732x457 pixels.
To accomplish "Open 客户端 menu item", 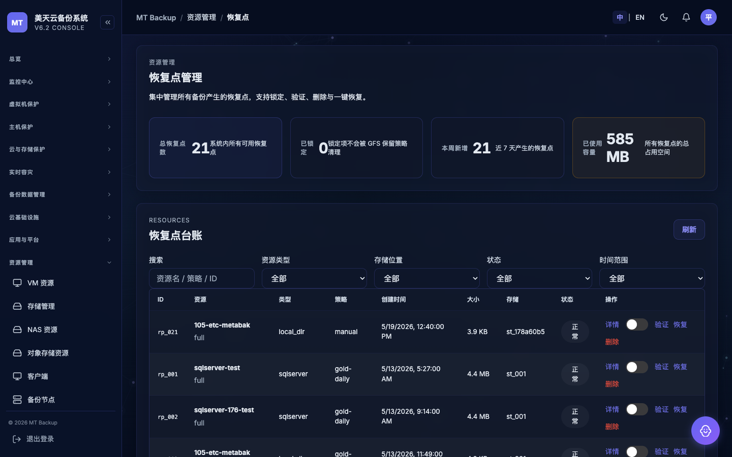I will coord(61,376).
